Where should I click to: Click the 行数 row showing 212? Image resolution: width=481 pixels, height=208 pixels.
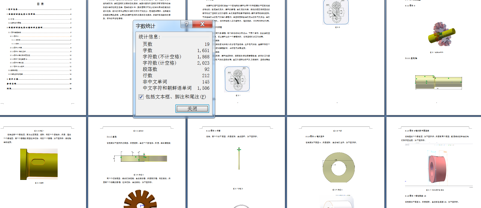point(176,76)
